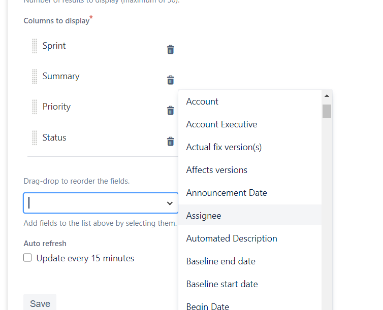Remove the Summary column with trash icon
Screen dimensions: 383x310
pyautogui.click(x=171, y=80)
